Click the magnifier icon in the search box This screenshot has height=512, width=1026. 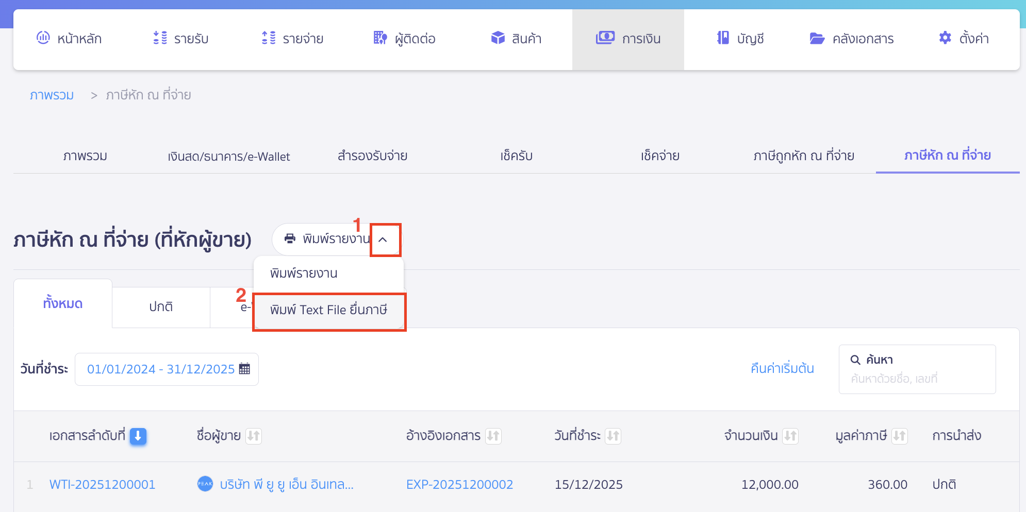click(855, 360)
